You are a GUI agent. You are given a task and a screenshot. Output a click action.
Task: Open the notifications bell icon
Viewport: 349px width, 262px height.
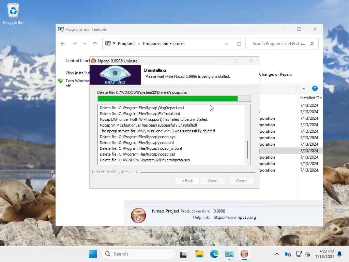coord(339,254)
